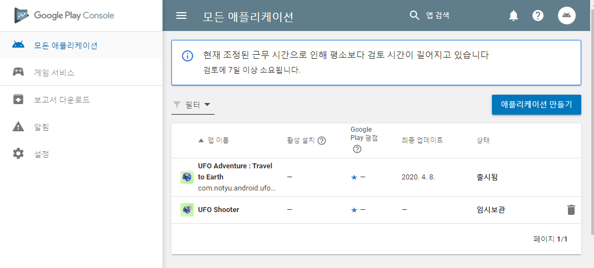The height and width of the screenshot is (268, 594).
Task: Click the 임시보관 status text
Action: (x=491, y=210)
